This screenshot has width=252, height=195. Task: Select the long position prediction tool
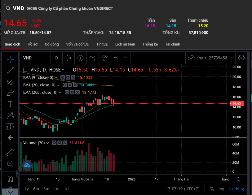[10, 126]
